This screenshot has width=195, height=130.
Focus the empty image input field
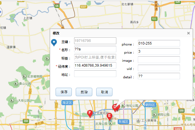pyautogui.click(x=159, y=59)
